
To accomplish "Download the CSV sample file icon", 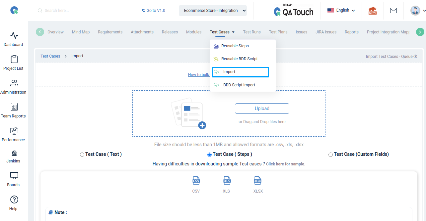I will click(196, 181).
